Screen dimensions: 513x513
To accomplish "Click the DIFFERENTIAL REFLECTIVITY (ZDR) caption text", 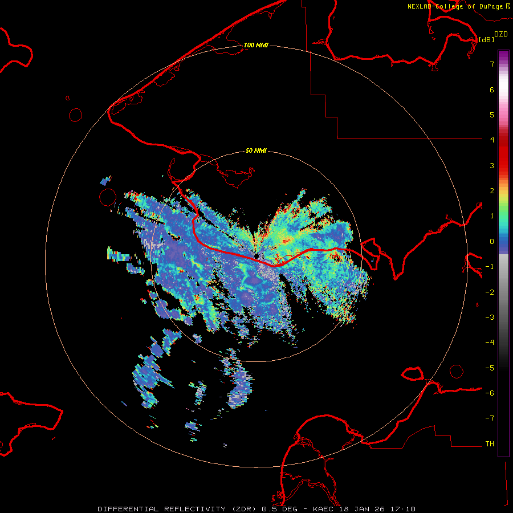I will 178,509.
